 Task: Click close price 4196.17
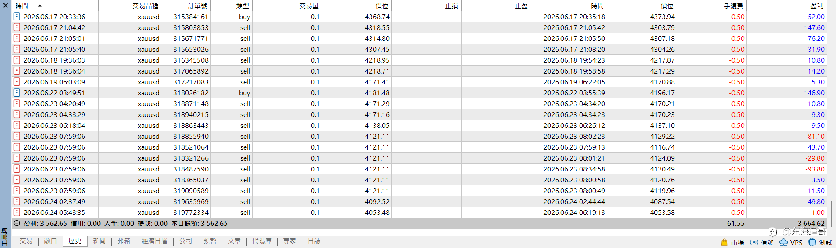click(x=662, y=93)
